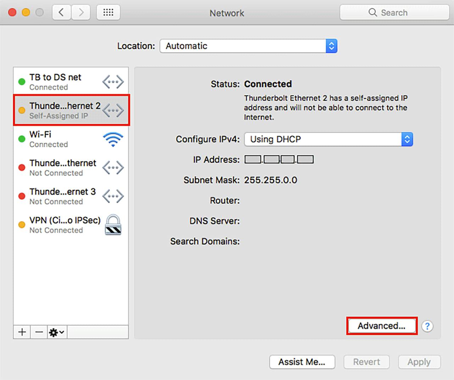Click the Advanced... button

(x=382, y=326)
